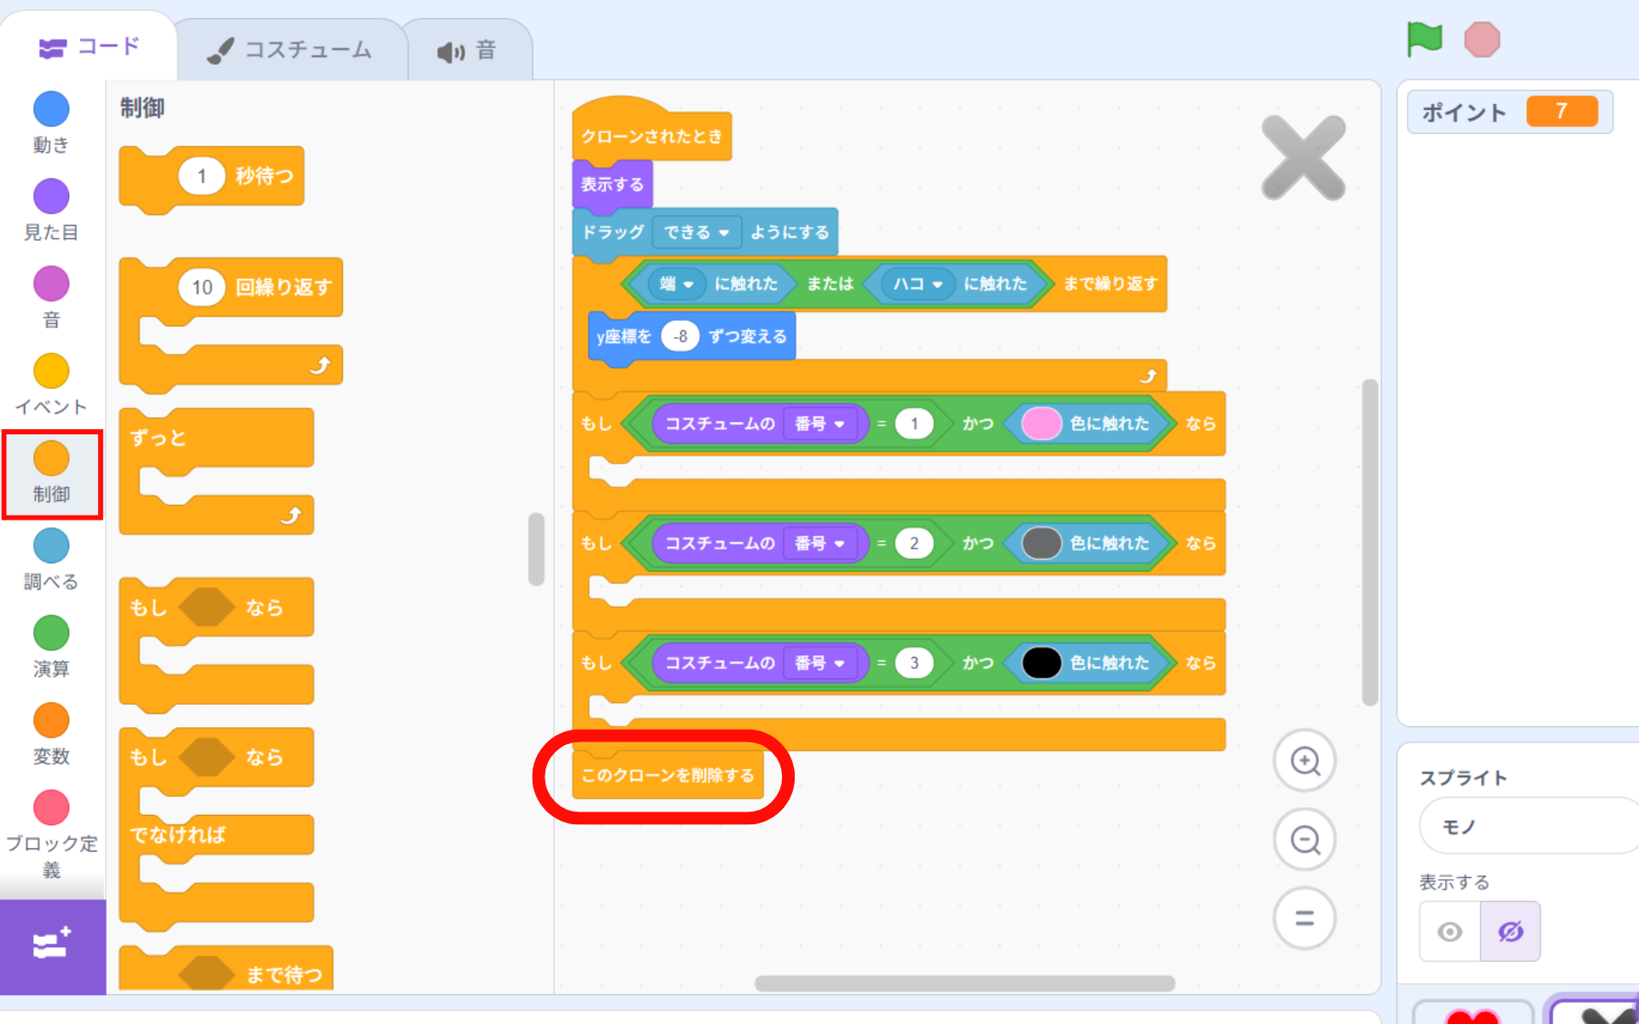1639x1024 pixels.
Task: Switch to the 音 sounds tab
Action: (467, 51)
